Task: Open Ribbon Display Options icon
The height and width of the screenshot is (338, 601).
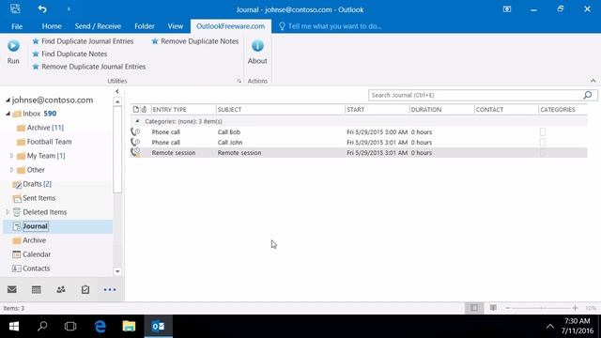Action: click(x=507, y=9)
